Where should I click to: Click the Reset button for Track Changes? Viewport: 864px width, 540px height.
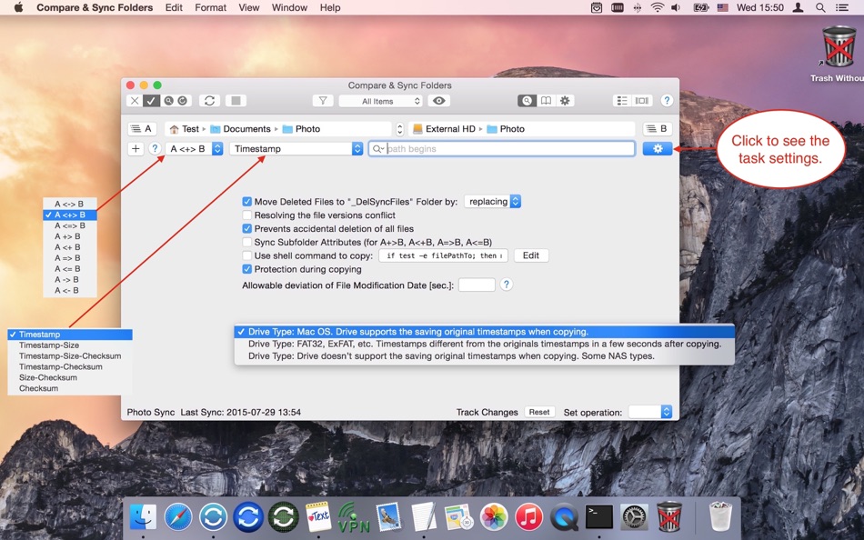[x=539, y=412]
